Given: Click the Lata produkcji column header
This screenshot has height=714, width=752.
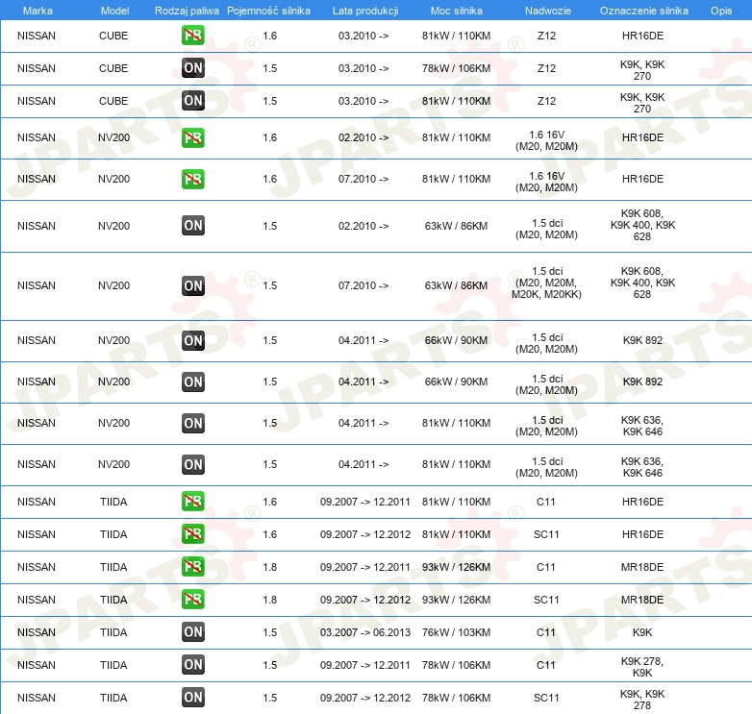Looking at the screenshot, I should (x=365, y=11).
